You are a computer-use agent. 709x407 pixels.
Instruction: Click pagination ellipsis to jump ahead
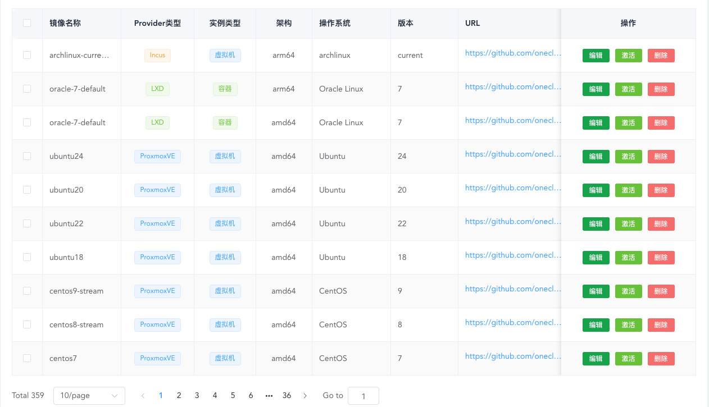tap(269, 396)
